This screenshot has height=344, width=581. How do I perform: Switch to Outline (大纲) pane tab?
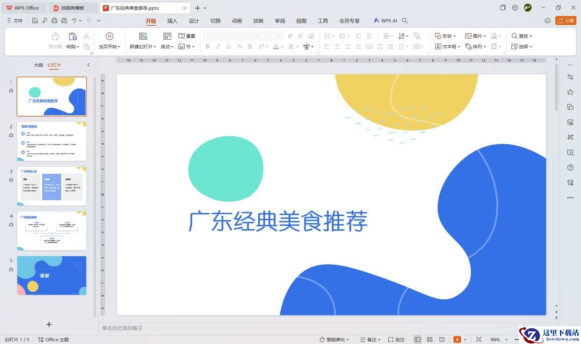tap(38, 65)
